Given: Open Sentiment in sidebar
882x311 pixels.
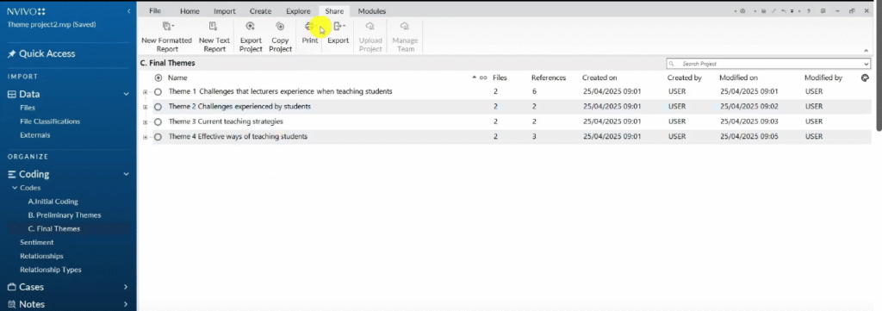Looking at the screenshot, I should (x=36, y=242).
